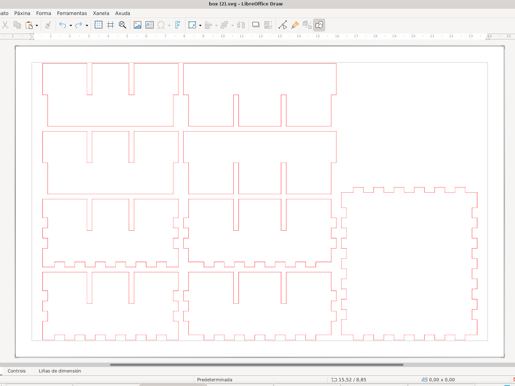Open the Paste options dropdown
Screen dimensions: 515x386
pyautogui.click(x=37, y=25)
